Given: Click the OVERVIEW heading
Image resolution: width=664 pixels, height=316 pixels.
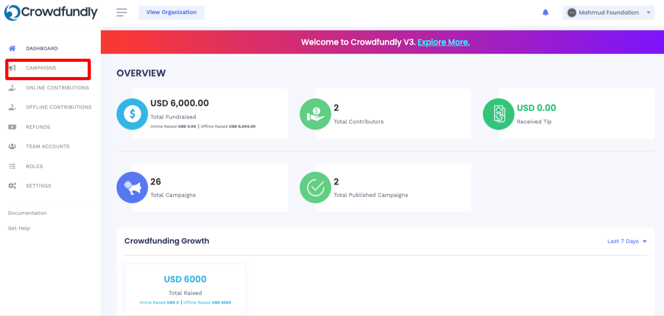Looking at the screenshot, I should click(x=141, y=73).
